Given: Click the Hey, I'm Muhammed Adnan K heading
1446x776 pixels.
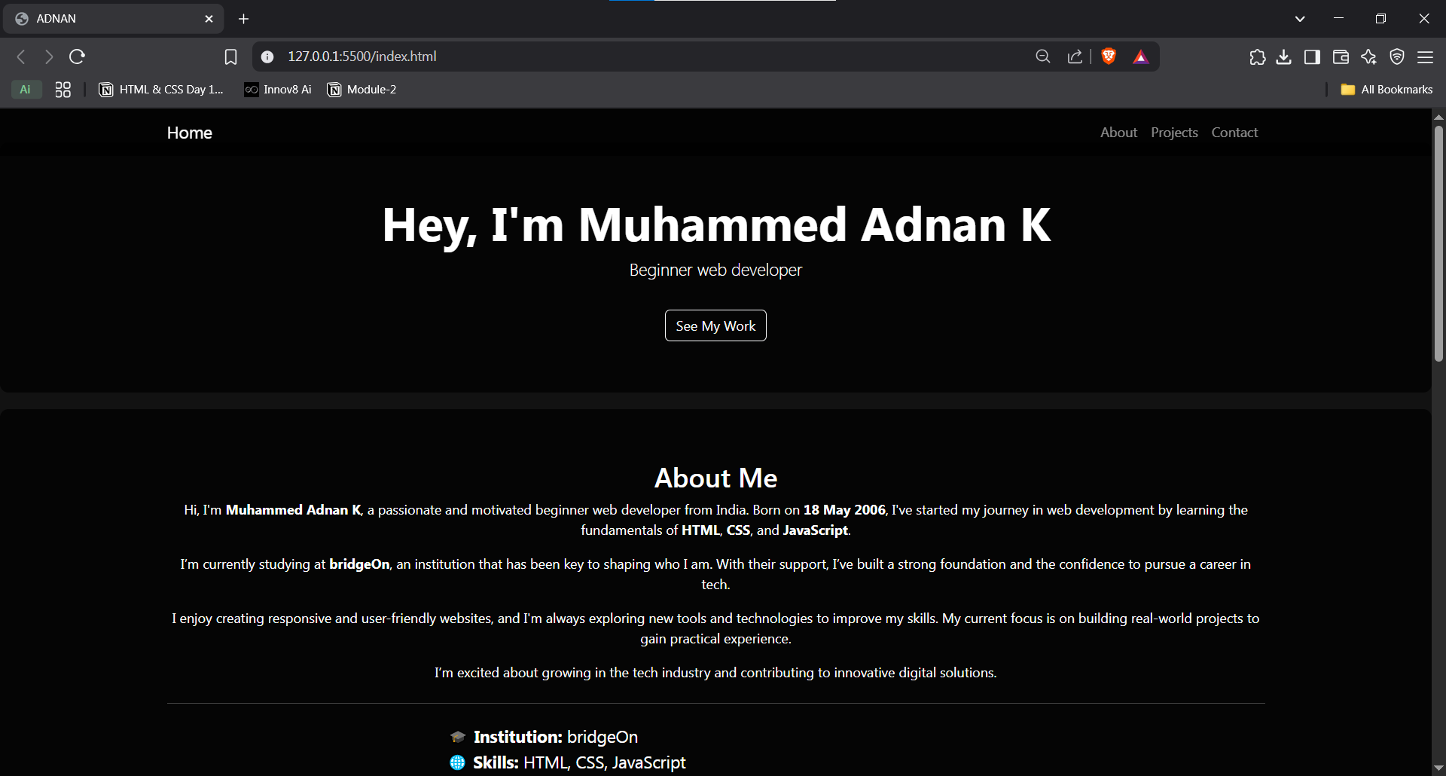Looking at the screenshot, I should point(715,225).
